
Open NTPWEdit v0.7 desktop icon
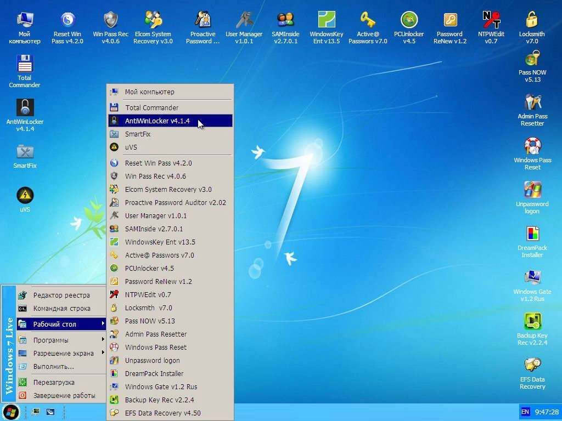(491, 27)
